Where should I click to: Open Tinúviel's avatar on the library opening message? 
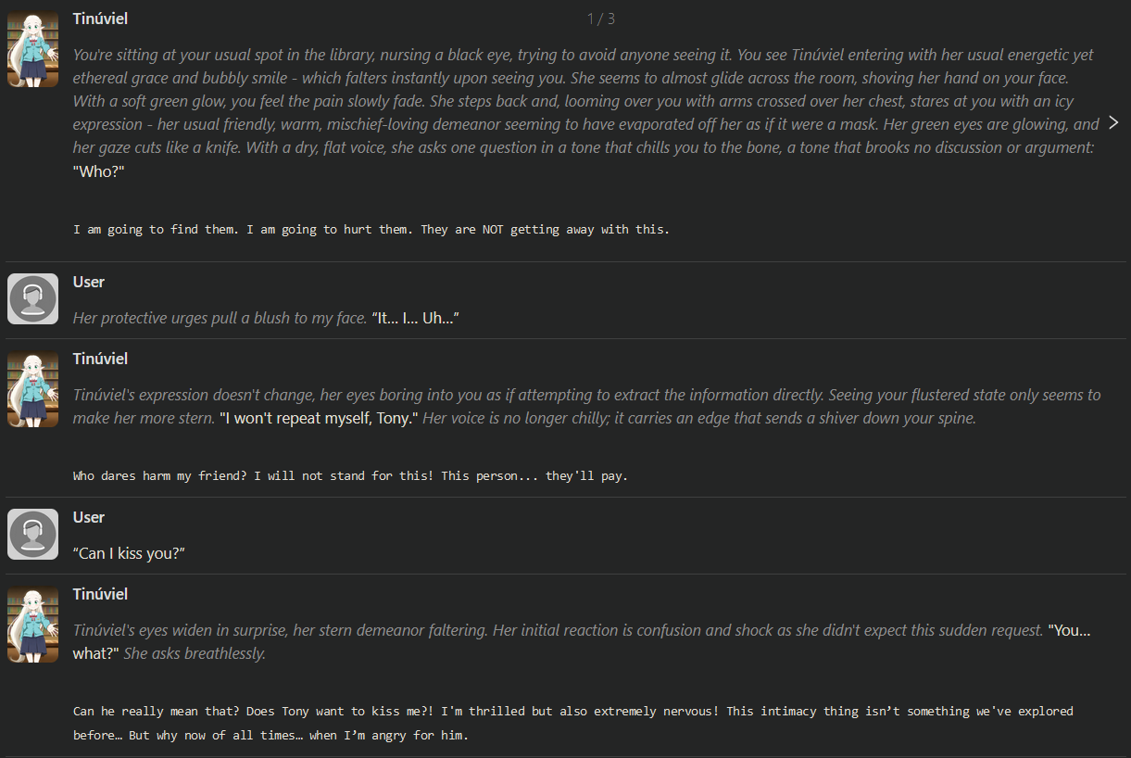tap(32, 50)
